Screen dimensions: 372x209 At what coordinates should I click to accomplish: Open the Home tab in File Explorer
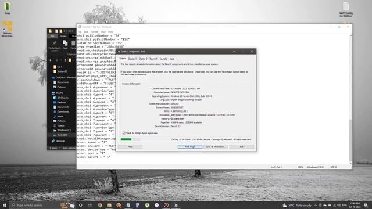click(63, 36)
